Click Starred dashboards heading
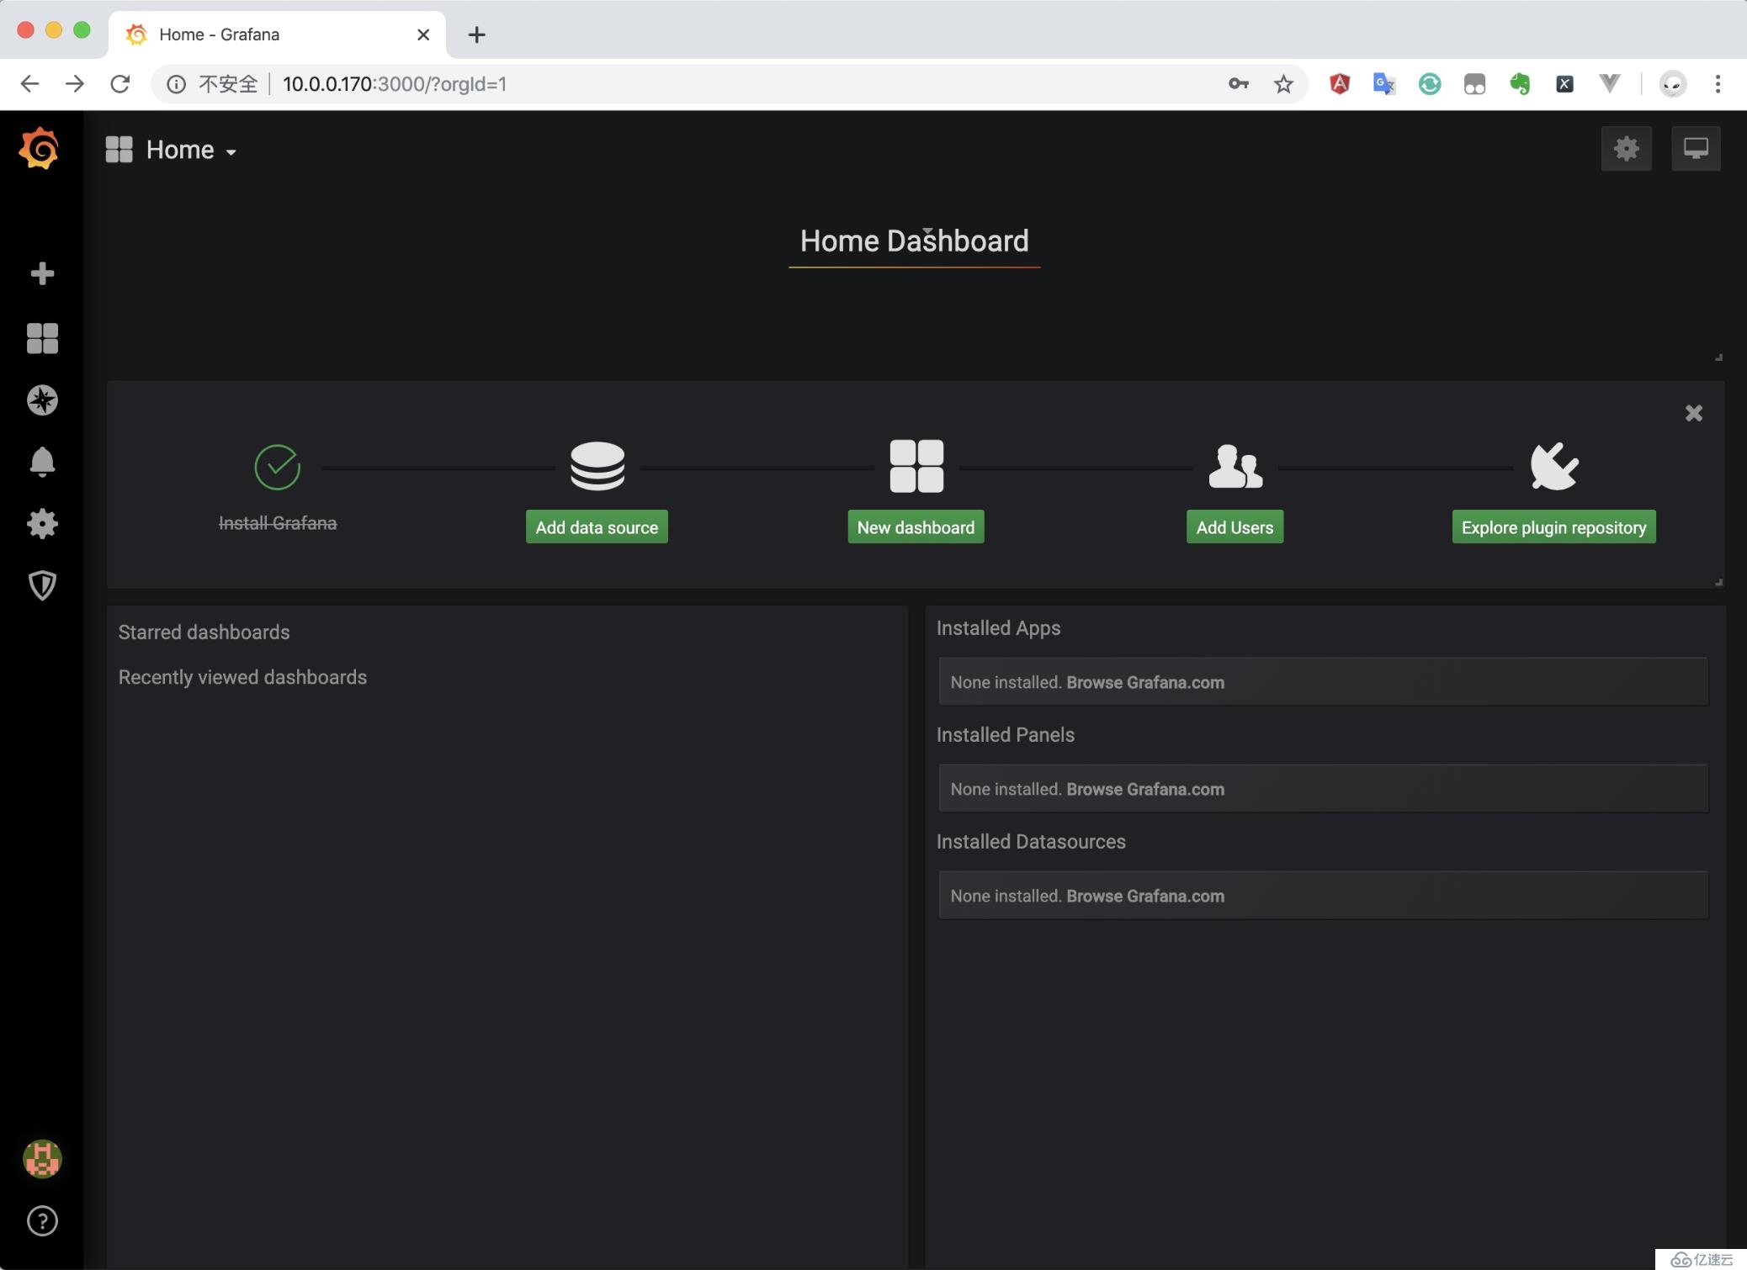This screenshot has height=1270, width=1747. (x=204, y=632)
